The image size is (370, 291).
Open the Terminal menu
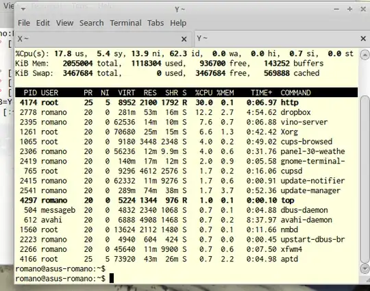pos(125,23)
